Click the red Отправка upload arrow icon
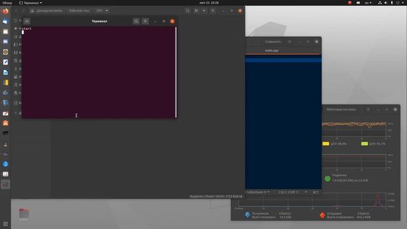 [322, 215]
